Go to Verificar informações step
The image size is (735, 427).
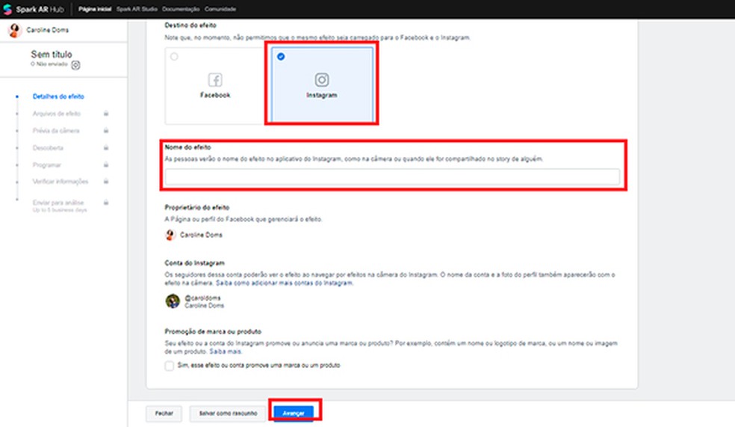point(61,182)
